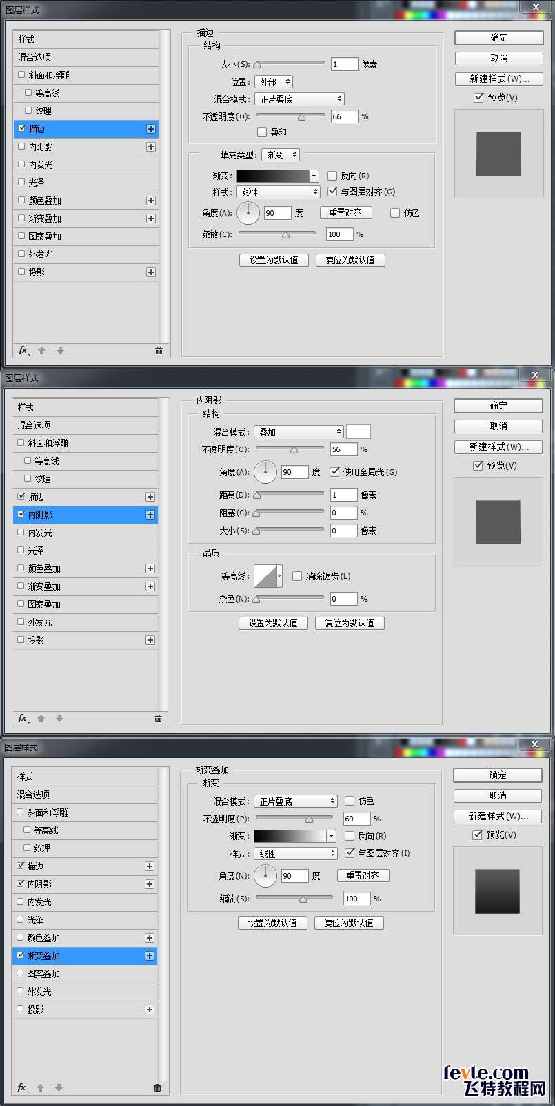Click the fx icon in the 内阴影 settings dialog
Viewport: 555px width, 1106px height.
click(x=22, y=718)
